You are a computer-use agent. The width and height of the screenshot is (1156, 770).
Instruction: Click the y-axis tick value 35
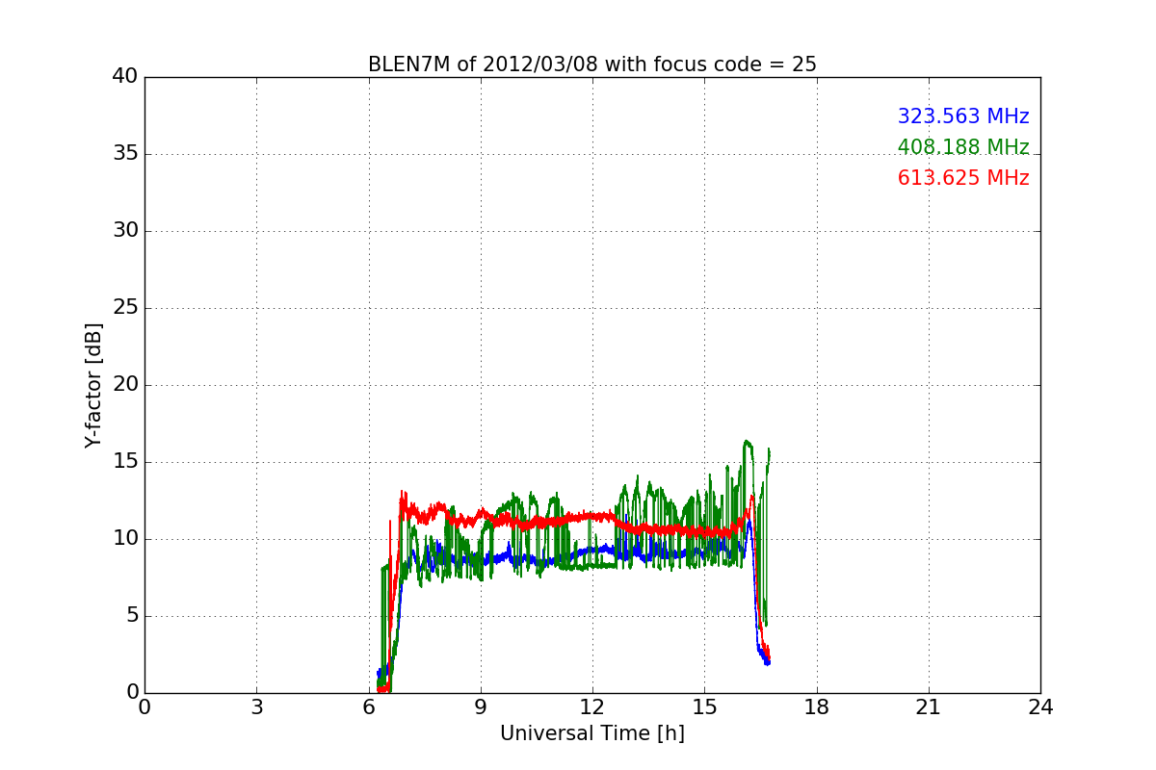[x=125, y=154]
